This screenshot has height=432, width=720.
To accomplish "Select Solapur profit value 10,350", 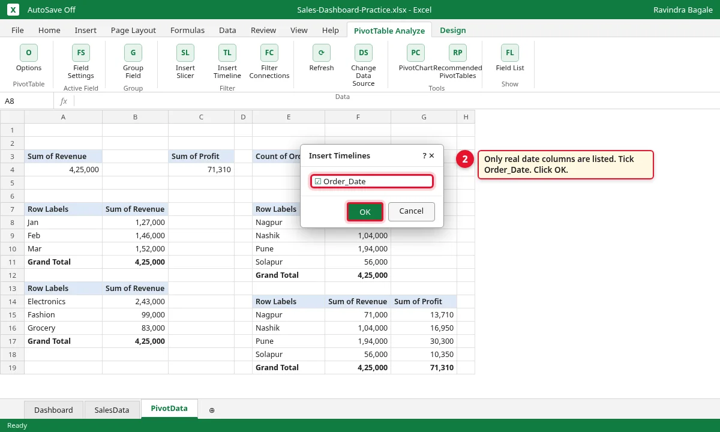I will 424,355.
